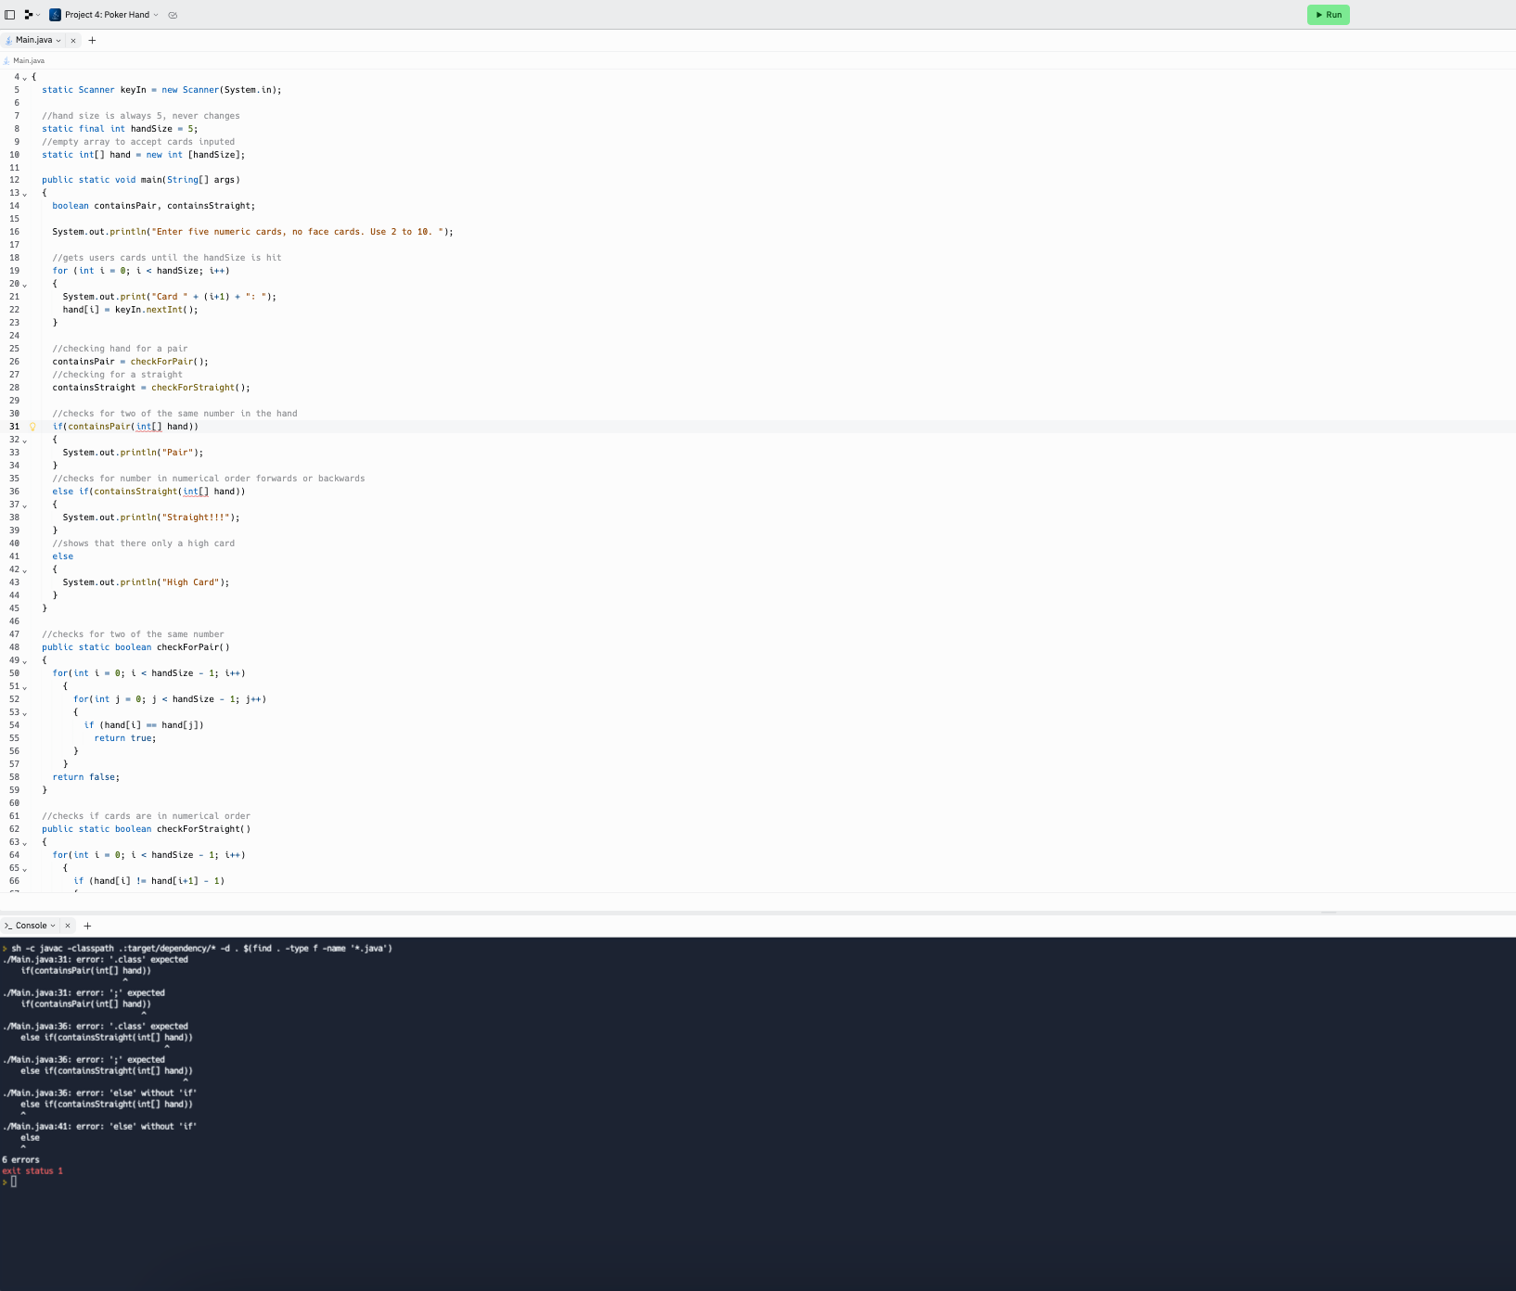Click the console prompt cursor input
Viewport: 1516px width, 1291px height.
[14, 1182]
